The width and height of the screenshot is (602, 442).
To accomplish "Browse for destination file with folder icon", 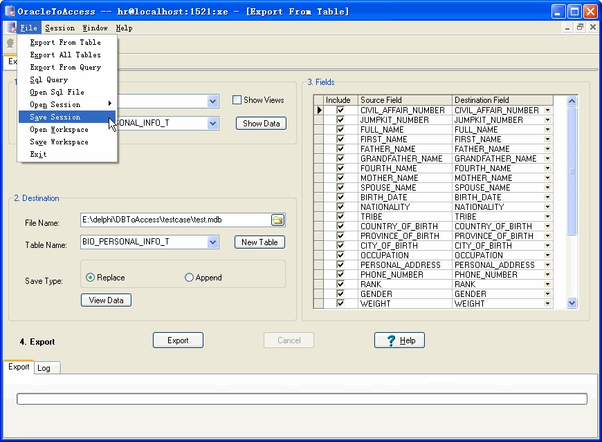I will (x=277, y=220).
